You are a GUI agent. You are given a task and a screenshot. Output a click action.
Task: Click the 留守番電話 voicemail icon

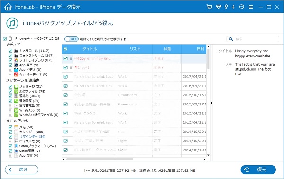click(16, 105)
